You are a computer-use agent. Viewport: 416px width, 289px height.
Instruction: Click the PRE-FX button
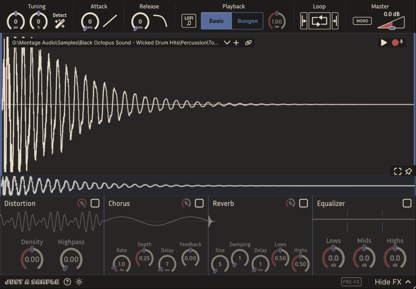351,282
